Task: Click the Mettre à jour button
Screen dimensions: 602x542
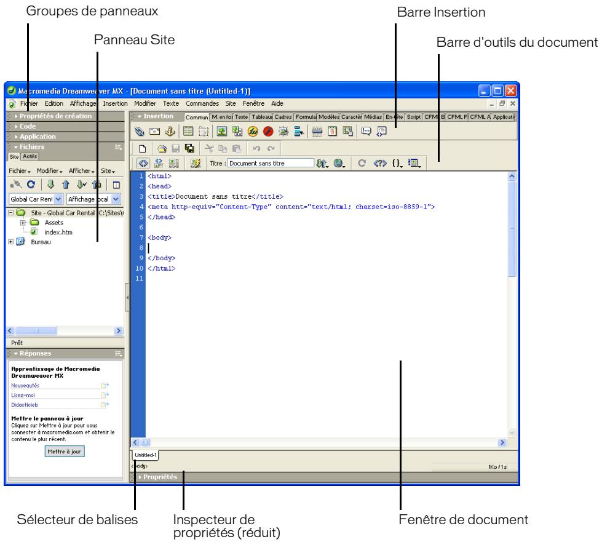Action: pyautogui.click(x=65, y=452)
